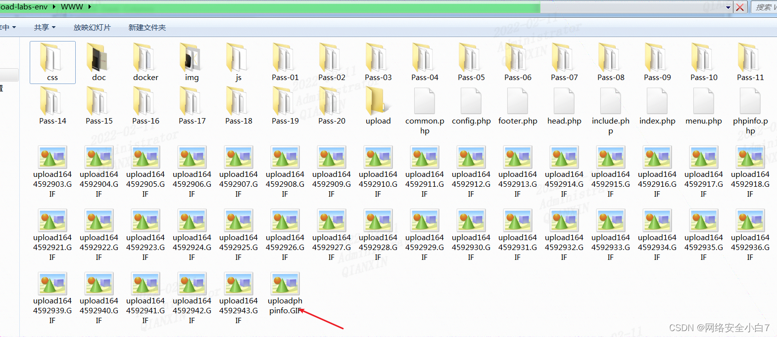Select the Pass-05 folder

click(x=471, y=62)
